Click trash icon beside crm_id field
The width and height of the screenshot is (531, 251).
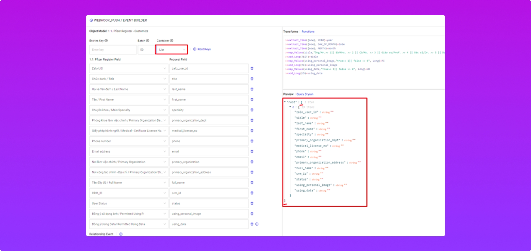pyautogui.click(x=252, y=193)
